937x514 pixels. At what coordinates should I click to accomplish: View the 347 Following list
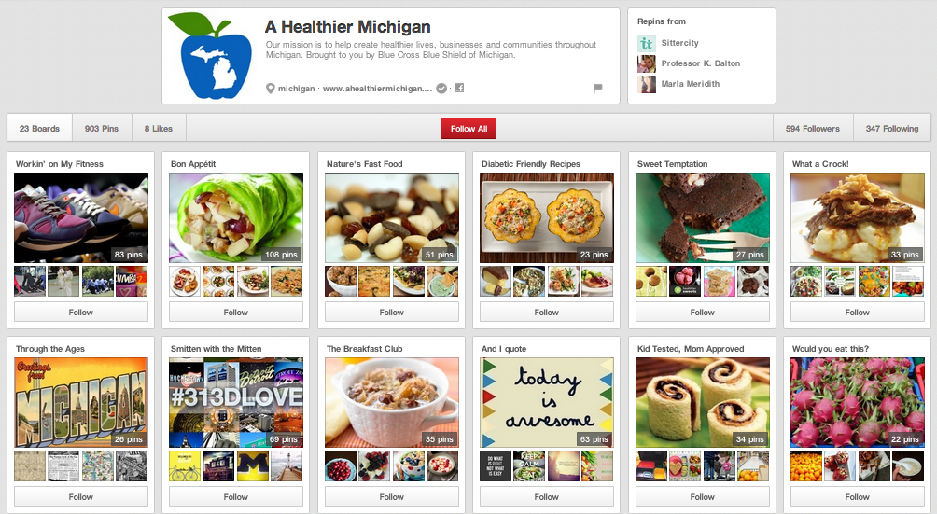892,129
